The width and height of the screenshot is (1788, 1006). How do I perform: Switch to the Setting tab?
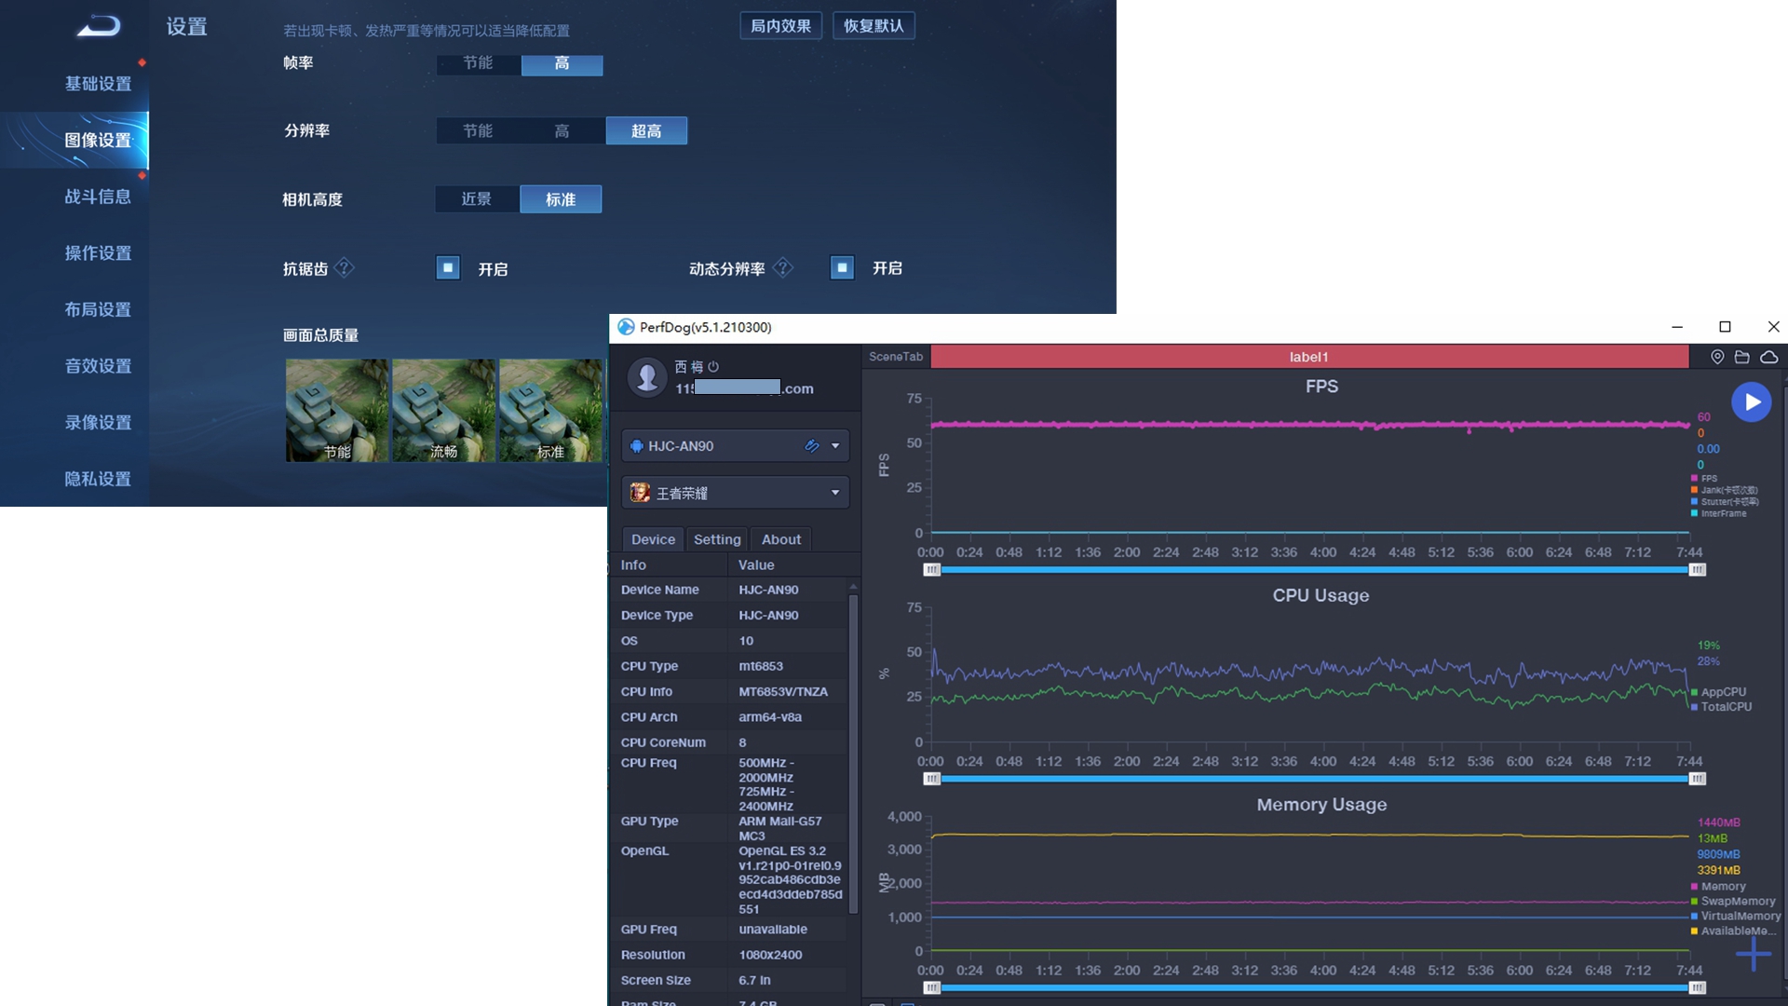coord(717,539)
